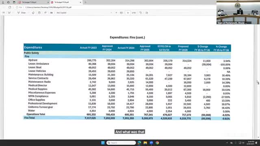Select the Erase tool
This screenshot has height=146, width=260.
click(33, 13)
